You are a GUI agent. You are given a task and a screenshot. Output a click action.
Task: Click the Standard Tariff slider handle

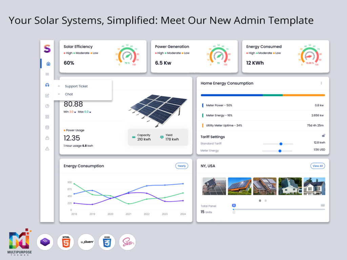(281, 144)
